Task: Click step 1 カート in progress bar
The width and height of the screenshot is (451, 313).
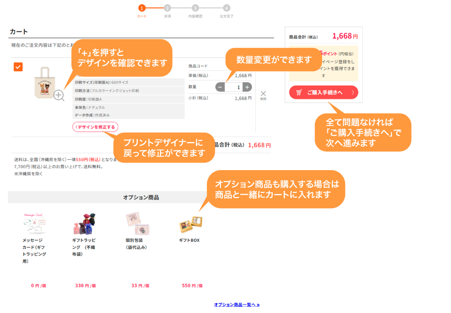Action: point(142,8)
